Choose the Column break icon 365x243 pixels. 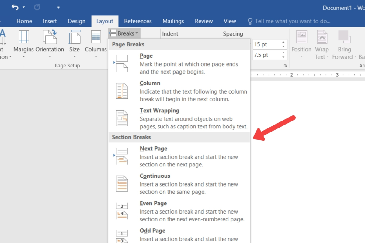coord(122,91)
